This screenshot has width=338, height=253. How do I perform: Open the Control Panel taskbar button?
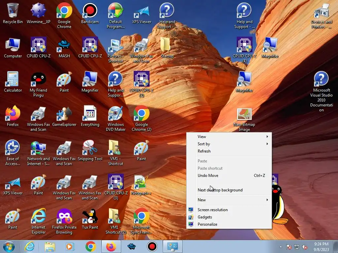[172, 246]
